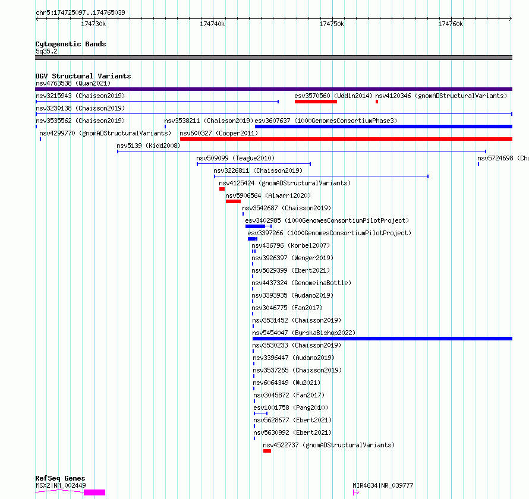Click nsv3530233 (Chaisson2019) label

coord(297,345)
